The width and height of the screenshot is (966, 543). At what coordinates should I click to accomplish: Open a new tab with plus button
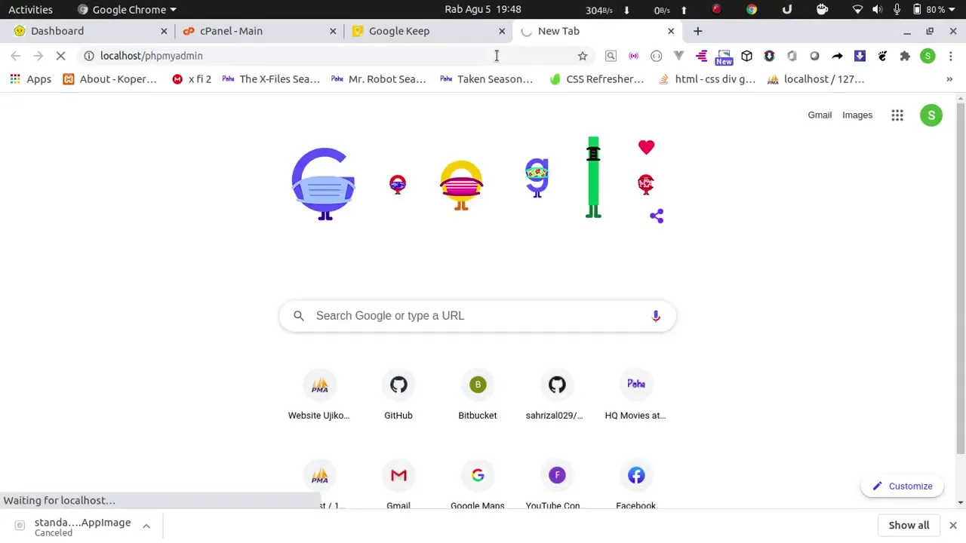[697, 31]
